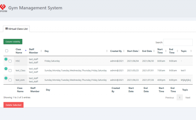Expand the test_zom row green plus icon
The image size is (196, 120).
point(6,78)
